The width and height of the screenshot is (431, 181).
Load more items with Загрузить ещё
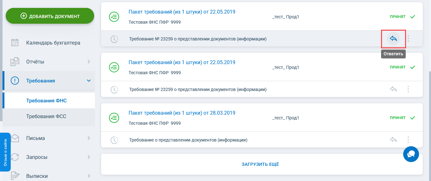pyautogui.click(x=260, y=164)
